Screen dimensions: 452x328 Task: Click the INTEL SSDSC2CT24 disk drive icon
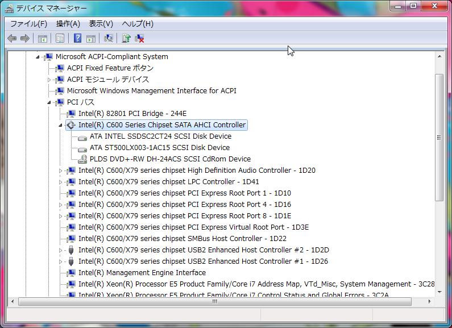point(82,138)
